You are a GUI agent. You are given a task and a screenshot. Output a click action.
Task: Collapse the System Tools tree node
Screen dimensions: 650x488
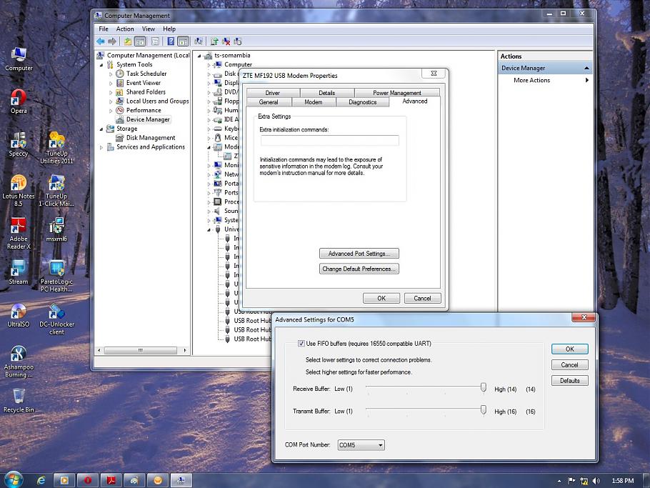101,64
